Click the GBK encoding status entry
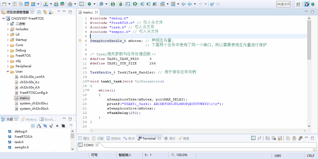The image size is (318, 159). (278, 156)
